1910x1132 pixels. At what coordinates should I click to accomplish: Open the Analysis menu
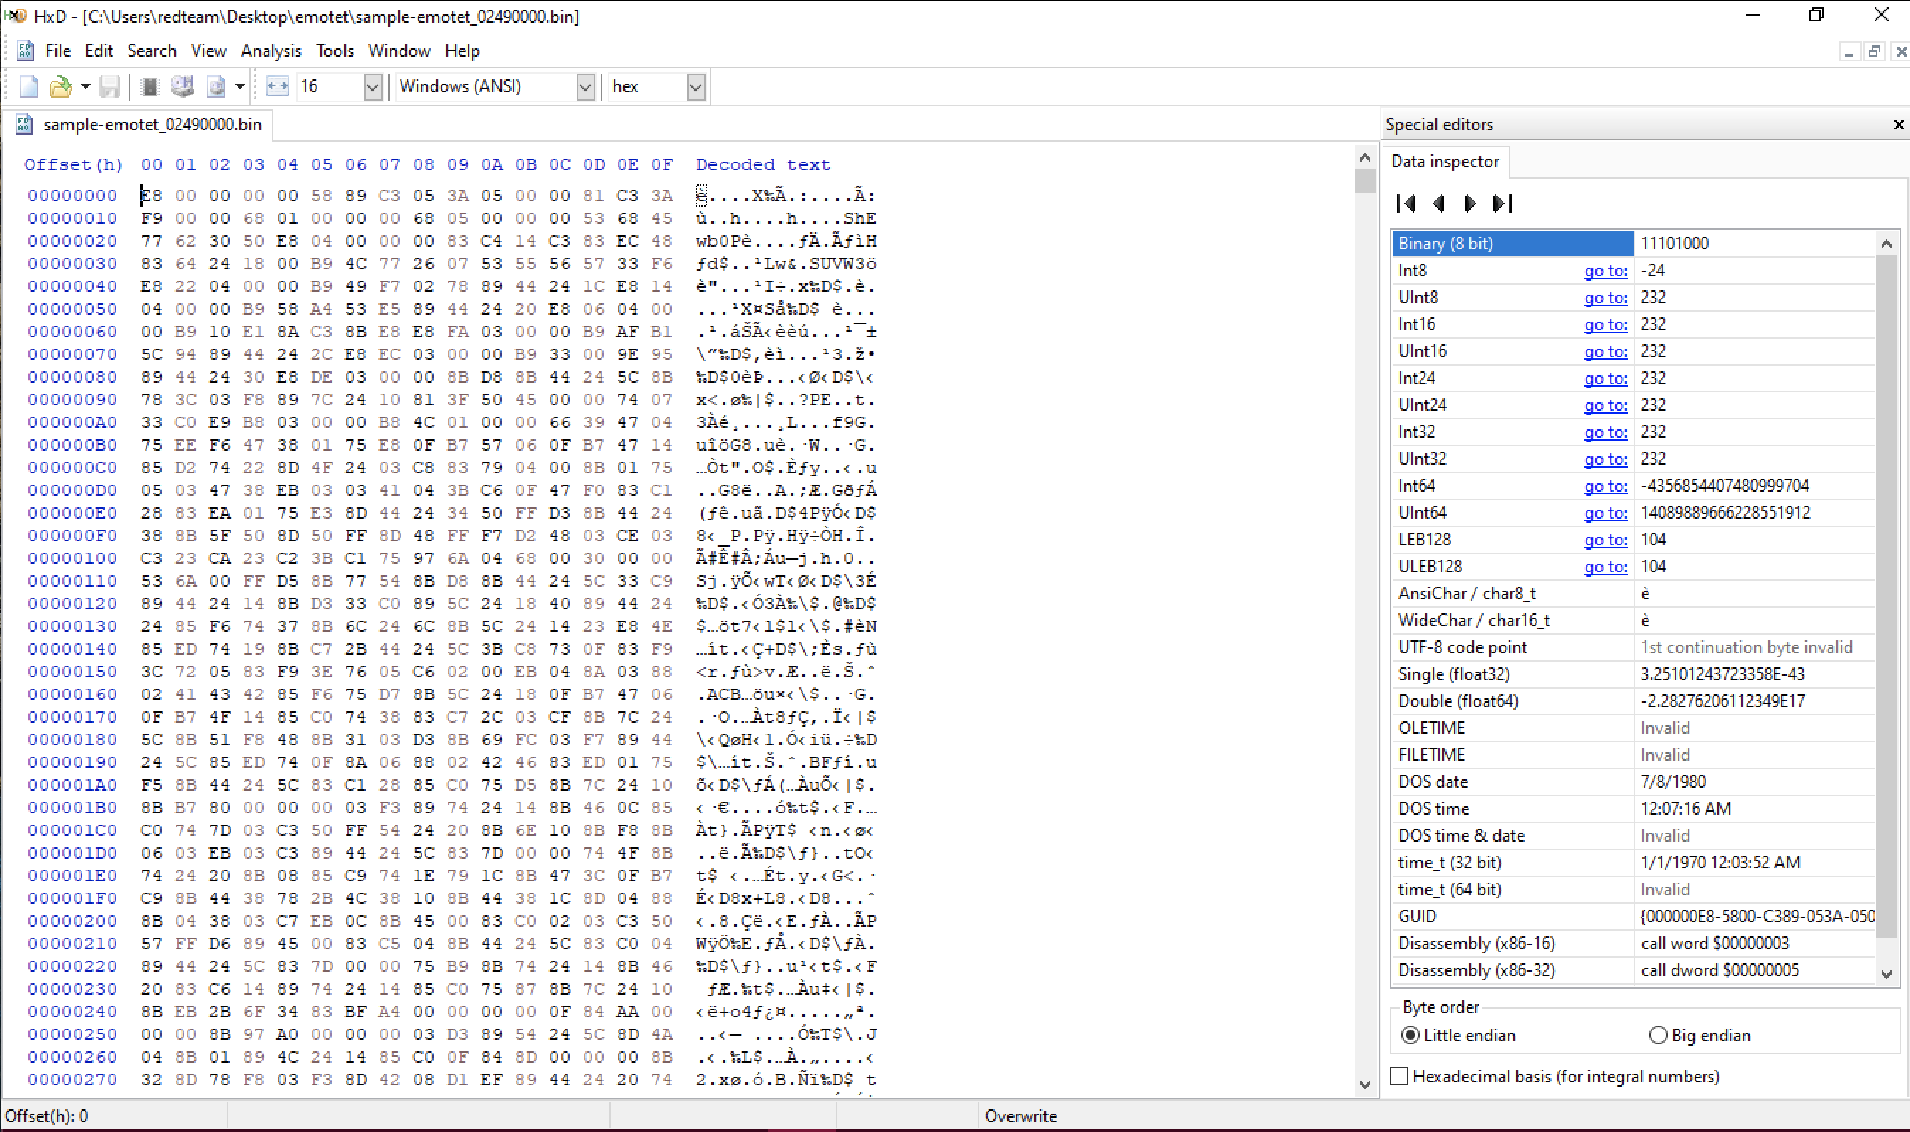(x=271, y=51)
